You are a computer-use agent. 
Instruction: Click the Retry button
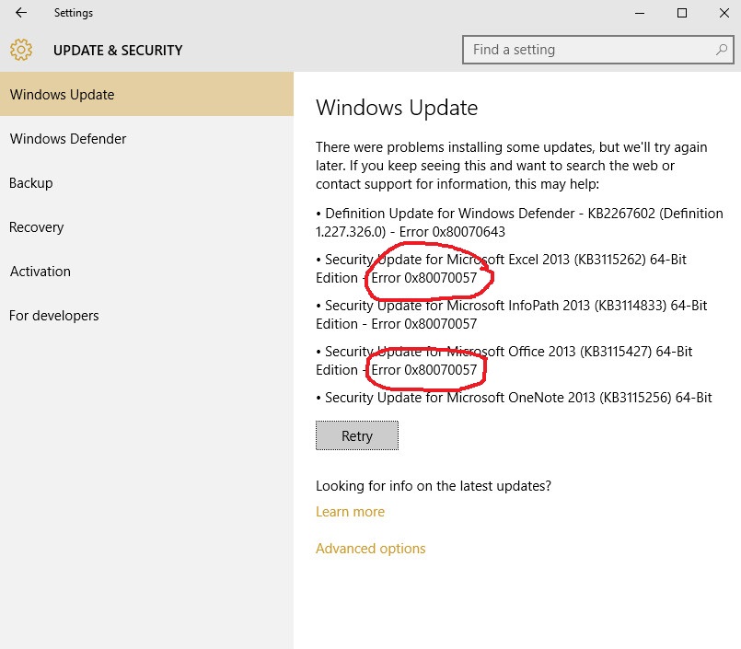(x=357, y=435)
